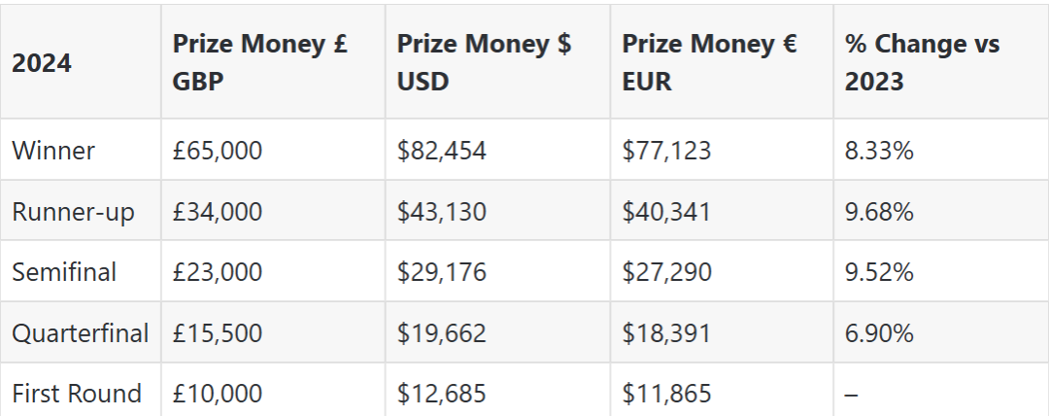The width and height of the screenshot is (1049, 416).
Task: Select the 9.52% change cell
Action: 879,272
